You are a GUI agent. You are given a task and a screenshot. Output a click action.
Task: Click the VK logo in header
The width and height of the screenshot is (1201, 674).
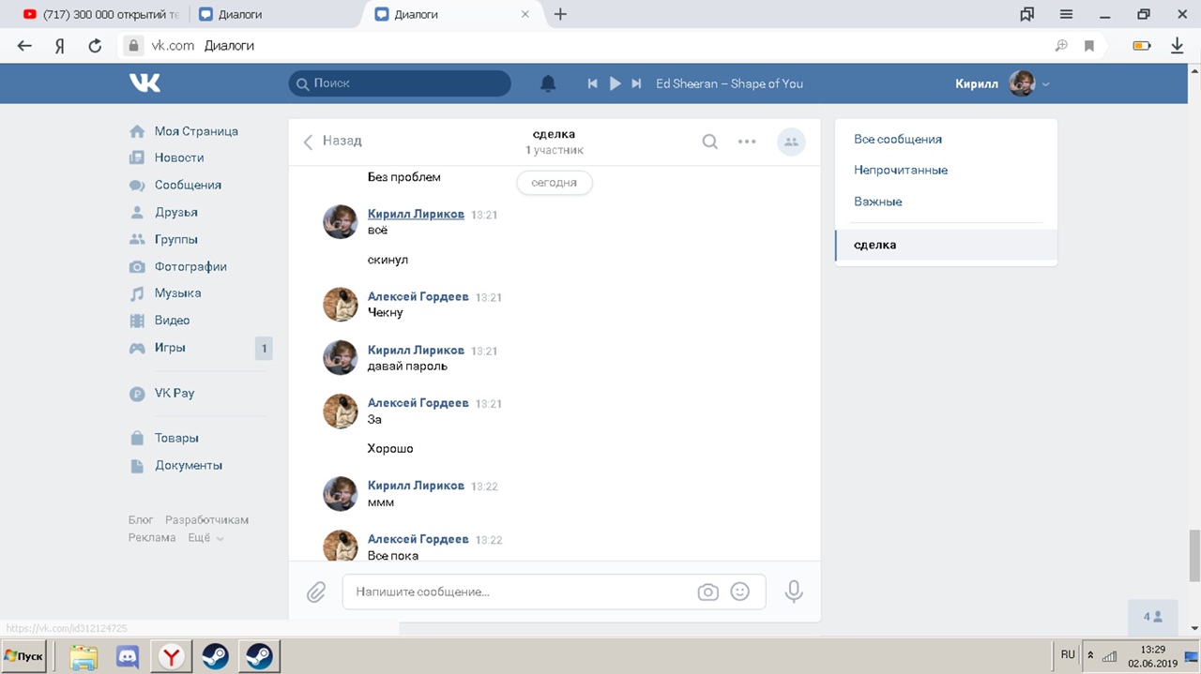145,83
